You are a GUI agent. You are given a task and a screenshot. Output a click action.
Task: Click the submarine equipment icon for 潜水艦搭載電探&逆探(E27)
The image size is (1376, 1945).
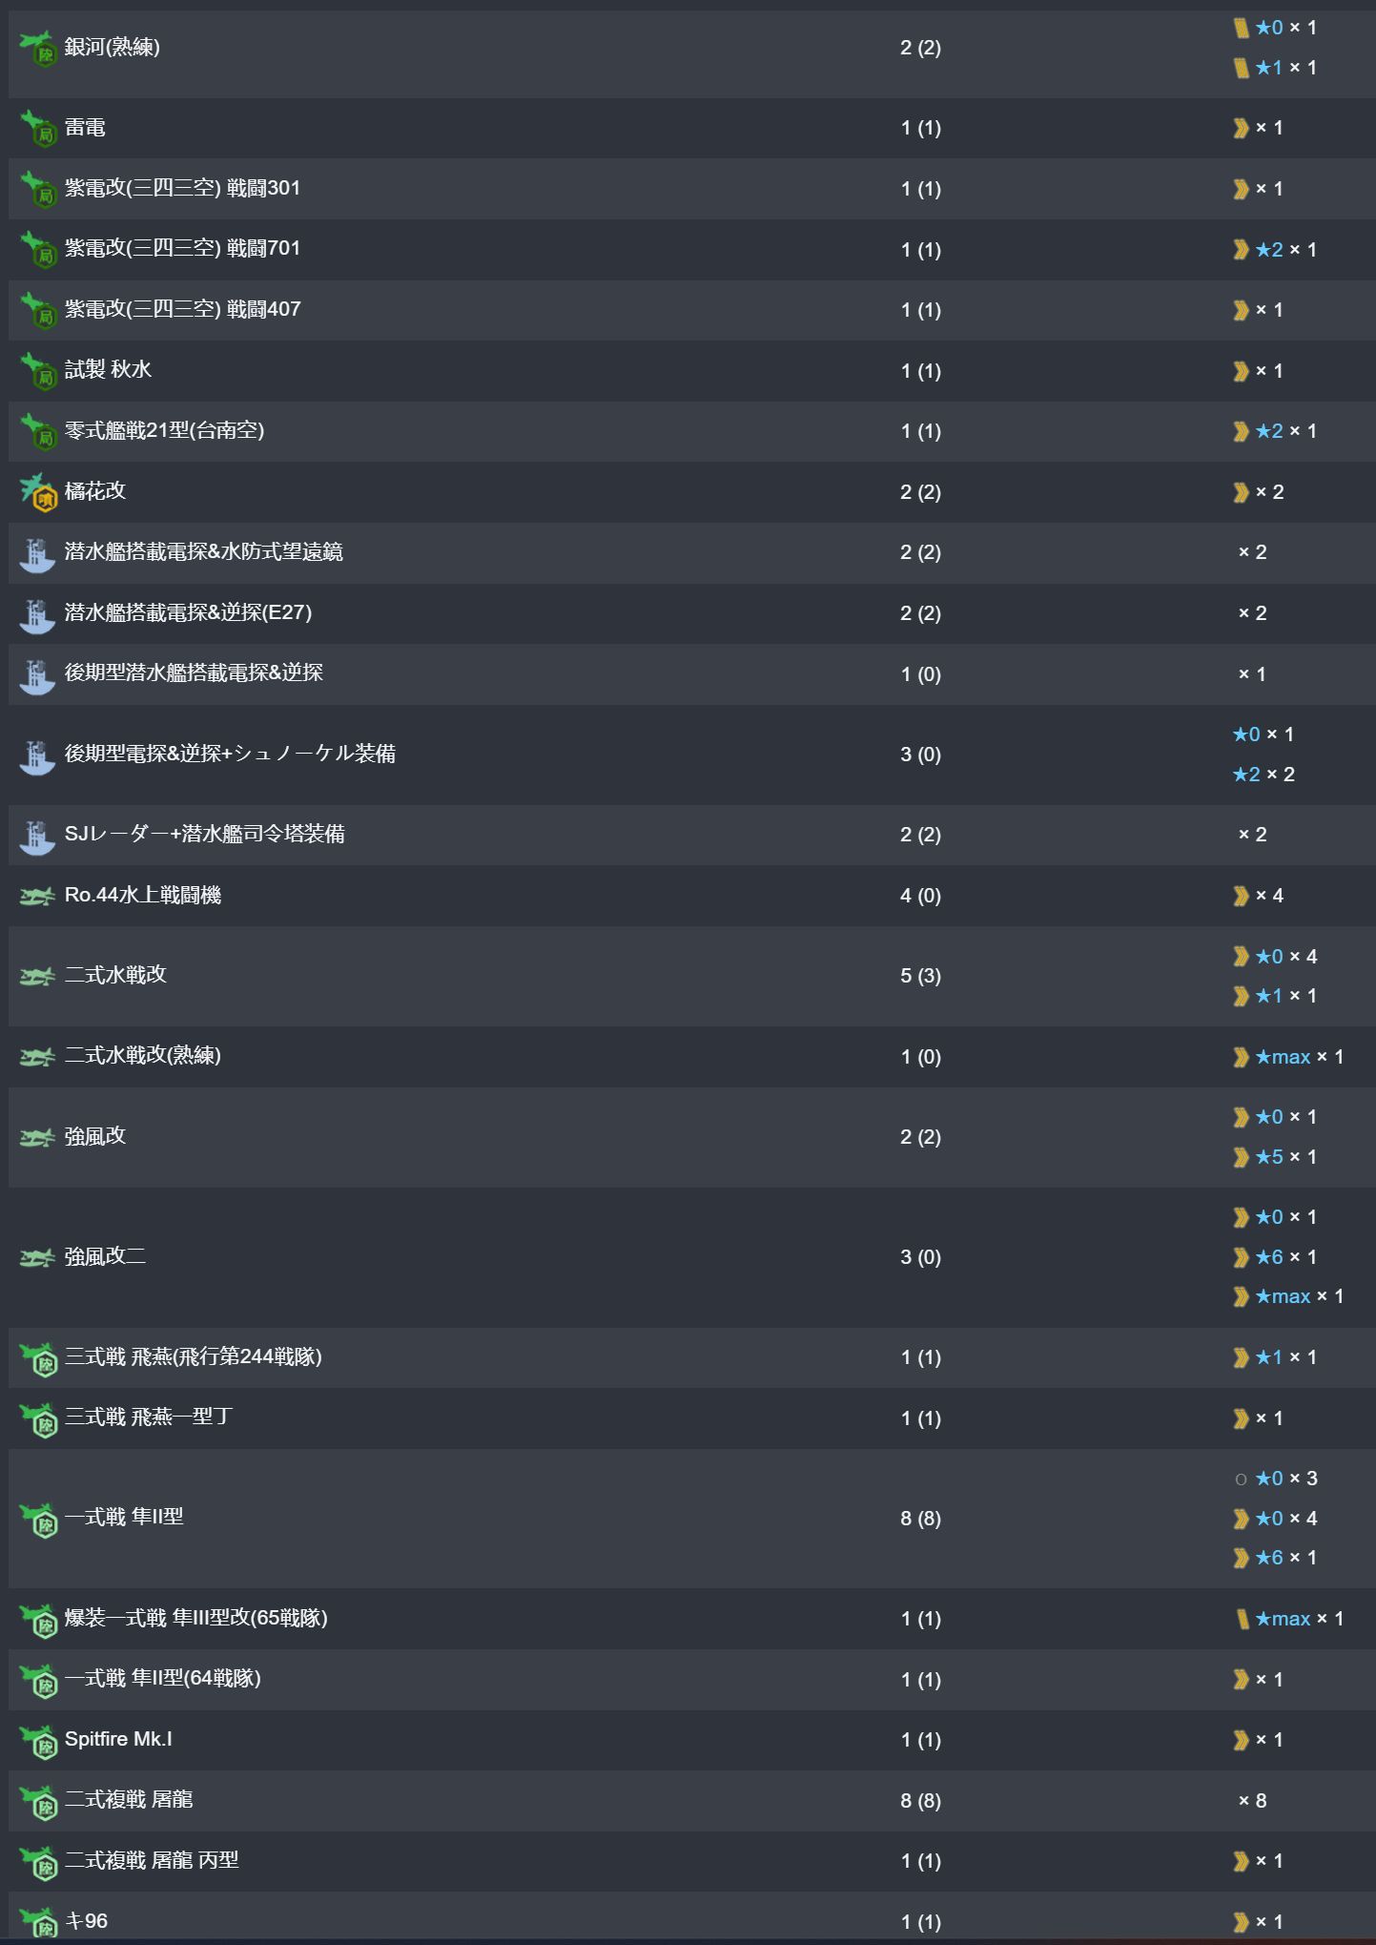38,613
